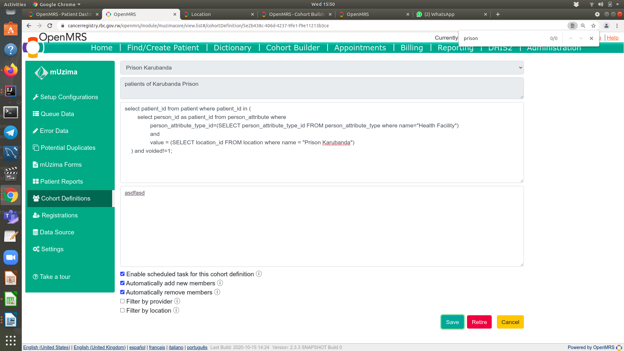This screenshot has height=351, width=624.
Task: Open Firefox from the dock
Action: (11, 70)
